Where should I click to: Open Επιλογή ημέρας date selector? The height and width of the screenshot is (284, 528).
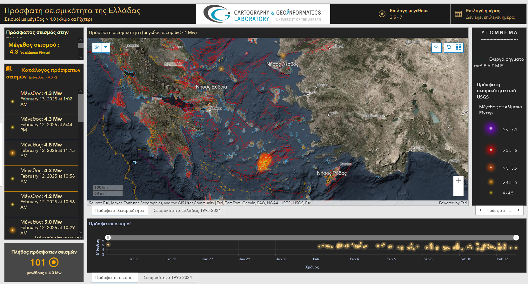[488, 14]
